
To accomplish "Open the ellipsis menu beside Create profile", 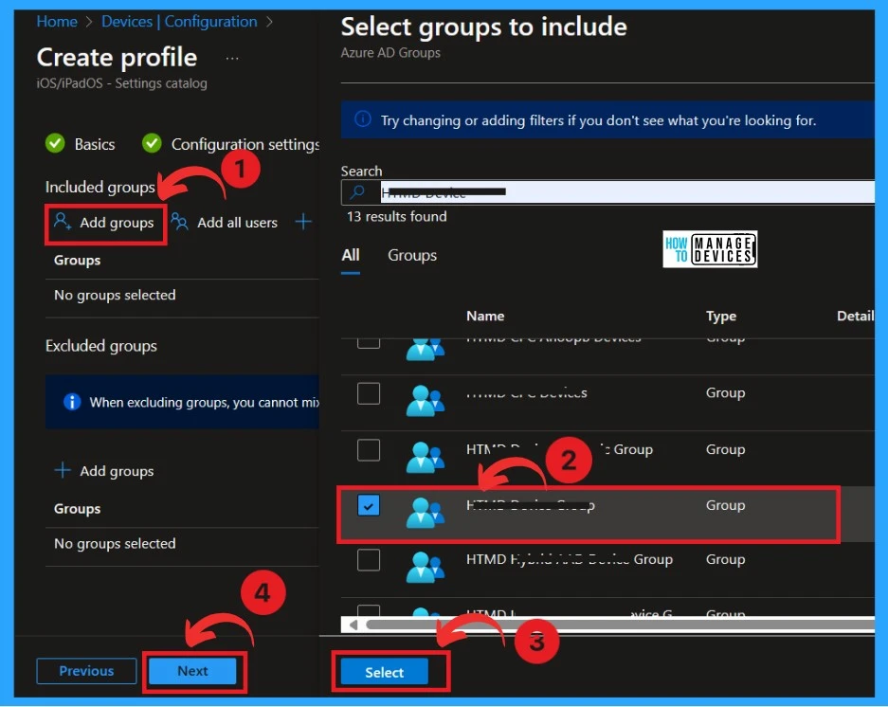I will (232, 59).
